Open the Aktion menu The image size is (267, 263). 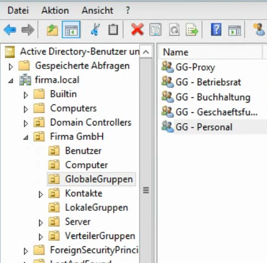click(55, 10)
